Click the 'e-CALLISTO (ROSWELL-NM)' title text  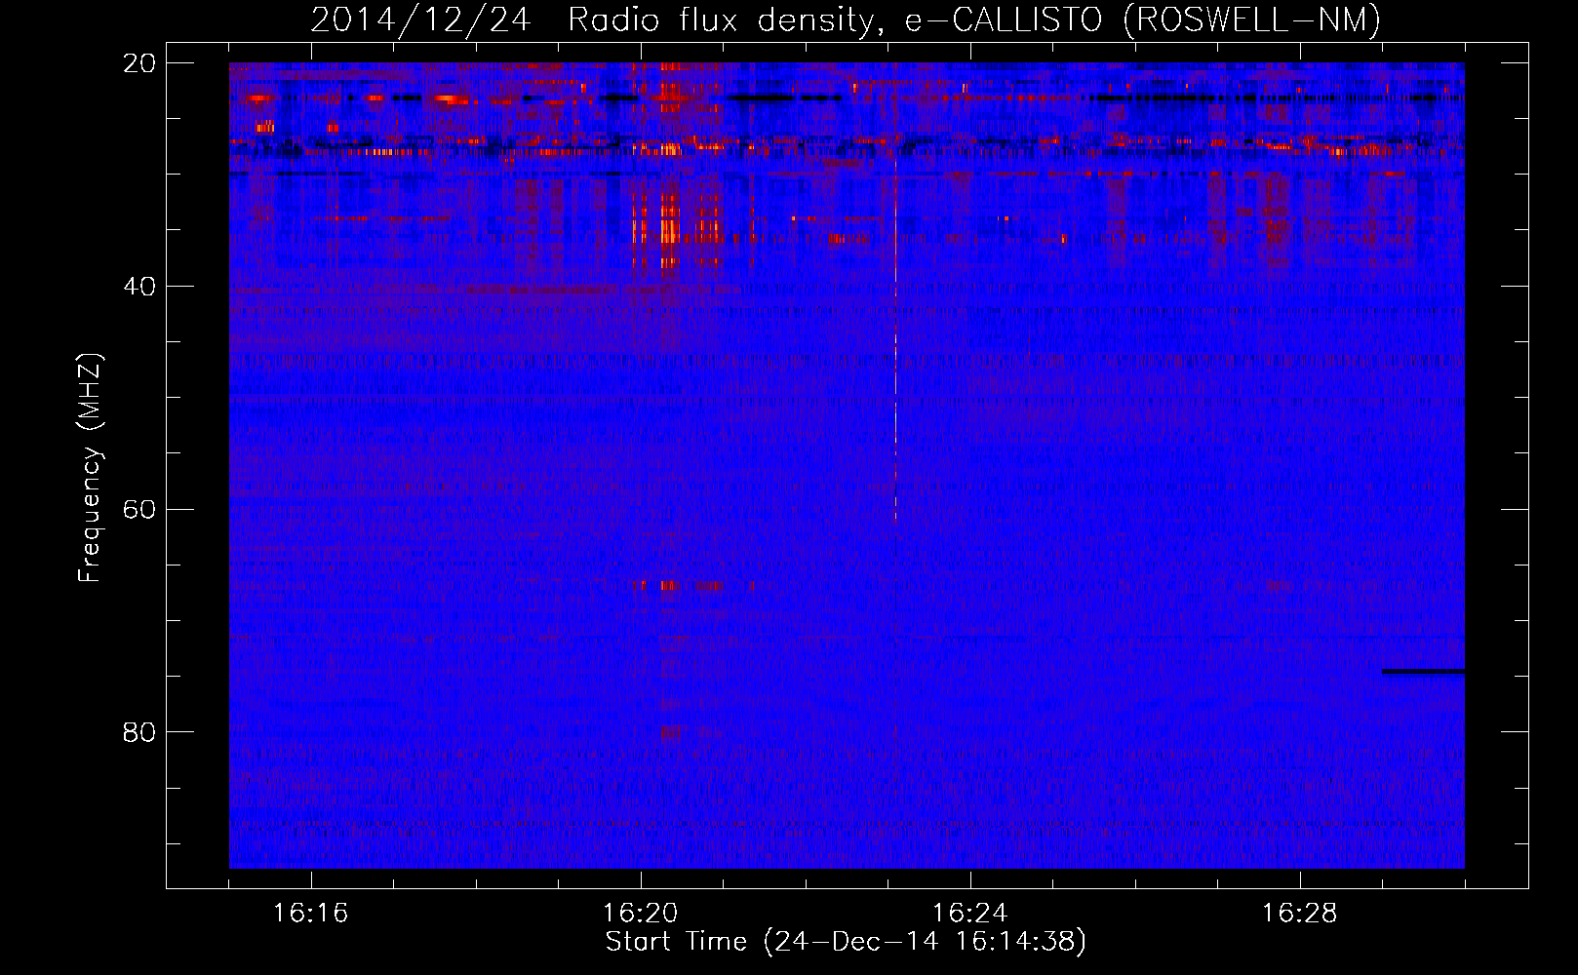1143,19
